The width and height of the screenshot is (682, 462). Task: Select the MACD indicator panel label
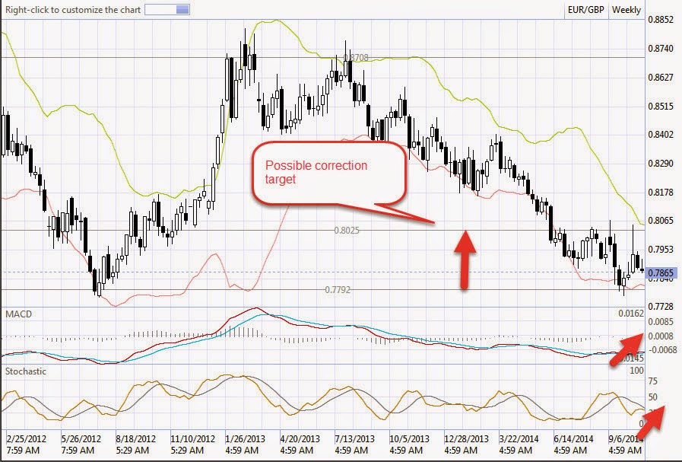[19, 314]
